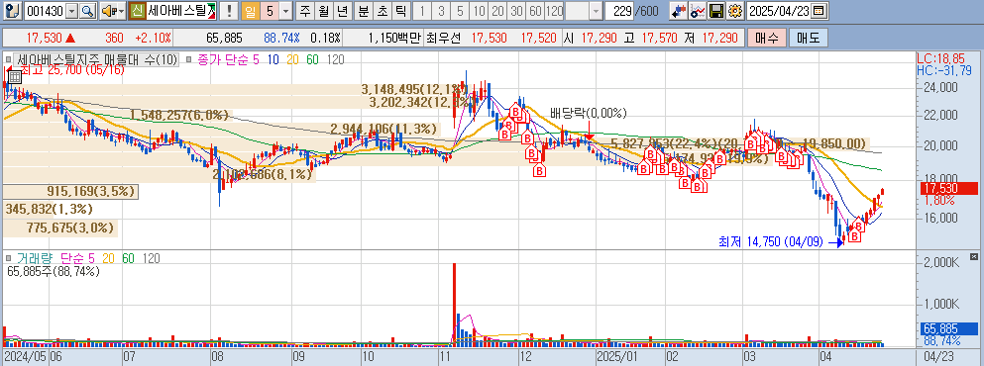Open dropdown arrow next to period value 5
The image size is (984, 366).
(285, 11)
